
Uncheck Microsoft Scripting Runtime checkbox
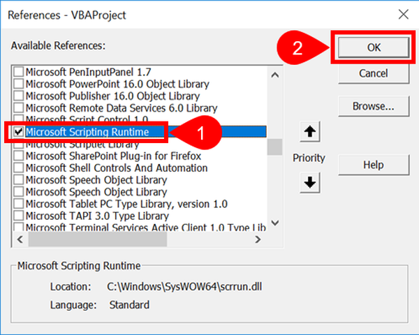coord(19,132)
